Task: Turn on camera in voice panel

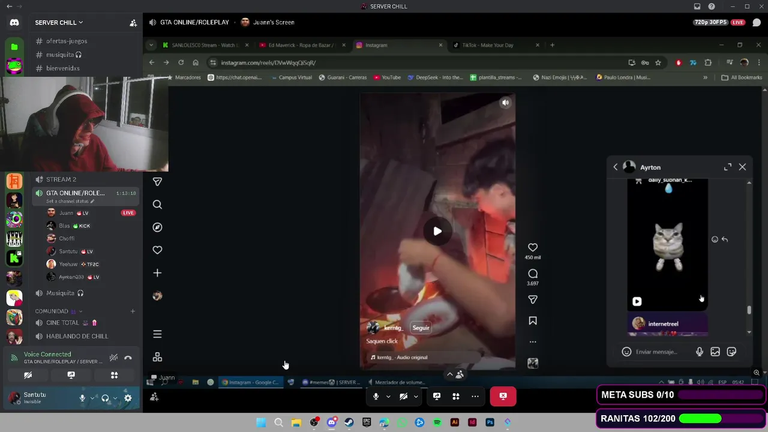Action: point(28,376)
